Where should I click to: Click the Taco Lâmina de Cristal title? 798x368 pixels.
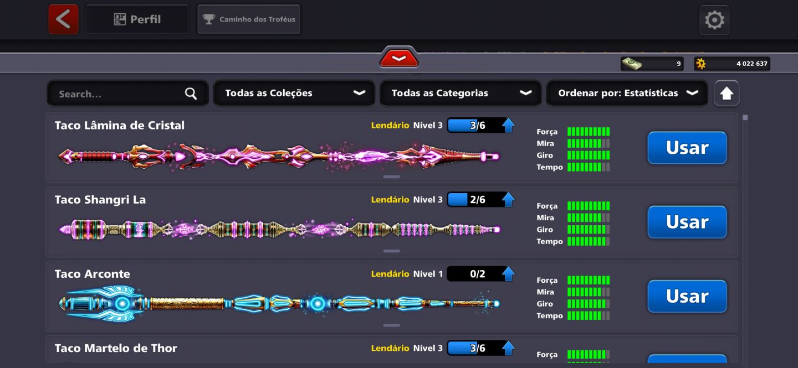tap(120, 126)
